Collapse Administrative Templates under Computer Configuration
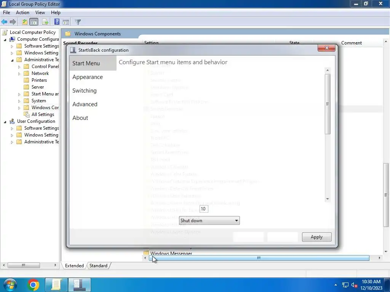Screen dimensions: 390x292 (x=12, y=60)
